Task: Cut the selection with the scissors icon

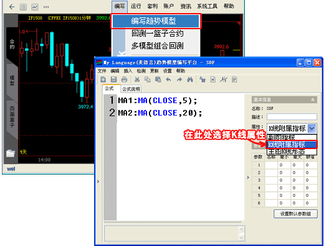Action: point(137,80)
